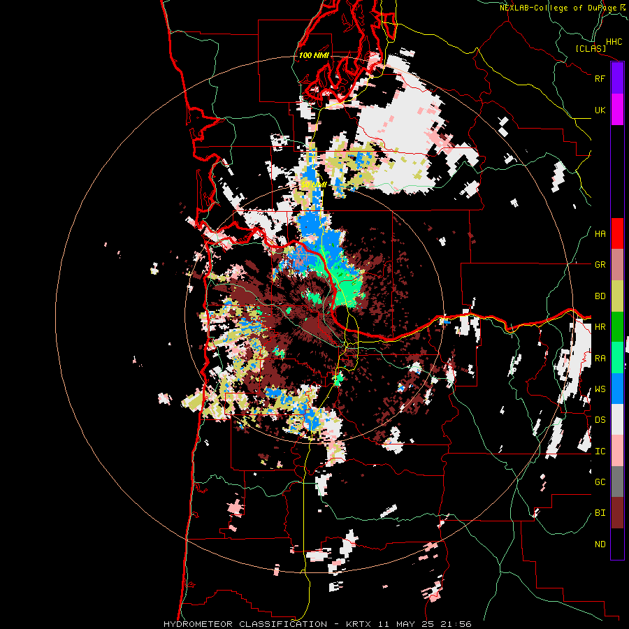Click the UK legend label

pyautogui.click(x=600, y=110)
